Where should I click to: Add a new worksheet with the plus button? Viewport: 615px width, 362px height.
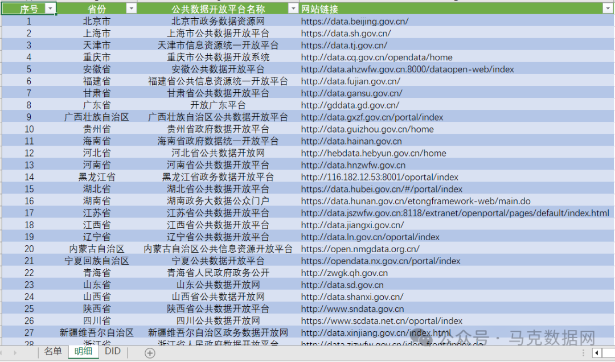click(x=148, y=352)
